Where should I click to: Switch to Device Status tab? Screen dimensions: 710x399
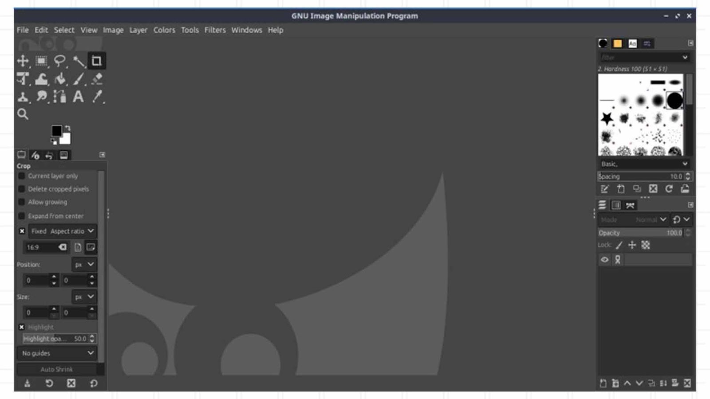click(x=35, y=155)
